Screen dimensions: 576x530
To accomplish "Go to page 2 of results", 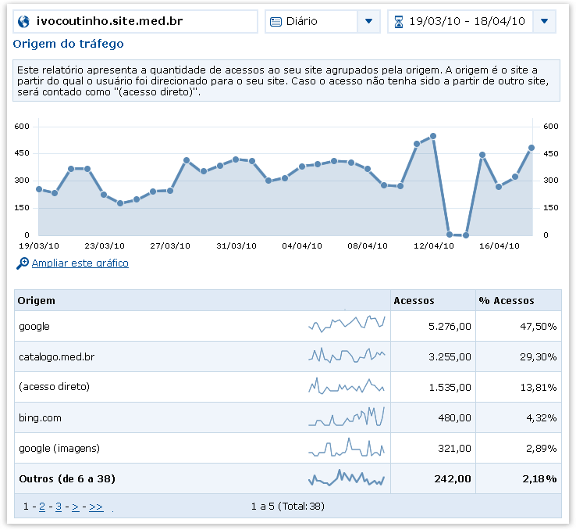I will (x=42, y=507).
